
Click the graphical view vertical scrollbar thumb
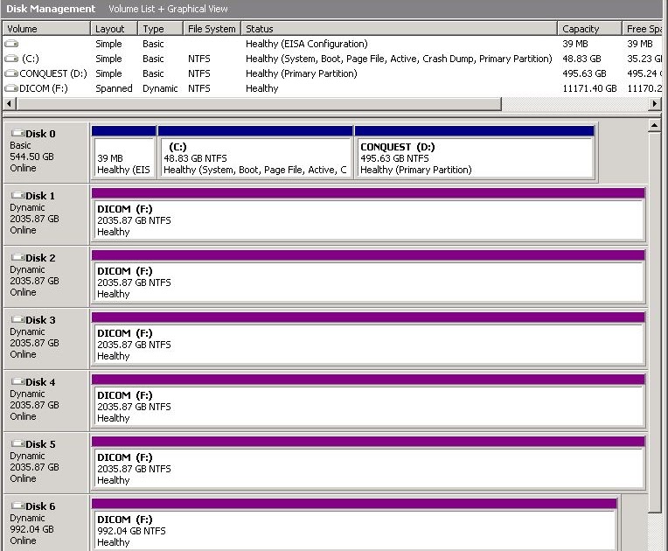654,322
